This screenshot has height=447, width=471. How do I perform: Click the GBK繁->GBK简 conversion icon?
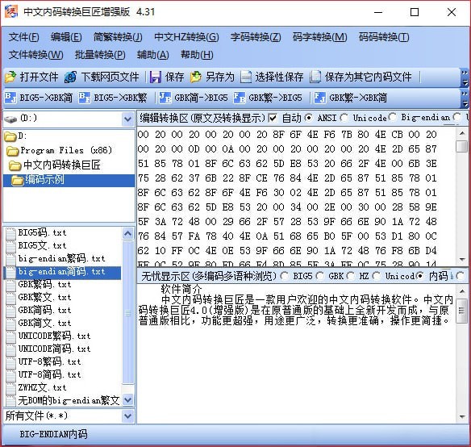click(319, 98)
